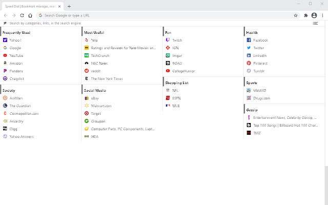
Task: Open the NFL link
Action: coord(175,90)
